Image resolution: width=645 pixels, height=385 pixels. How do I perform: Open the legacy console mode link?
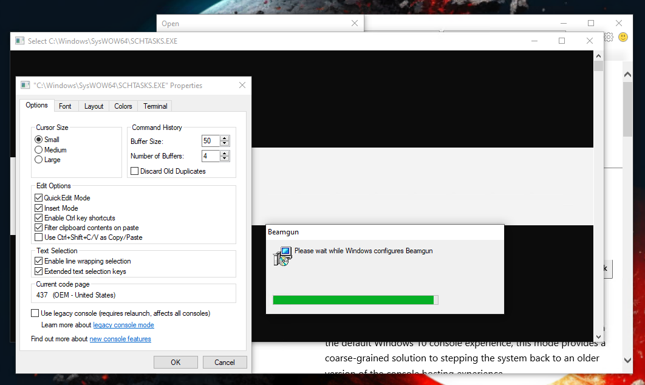(x=123, y=325)
